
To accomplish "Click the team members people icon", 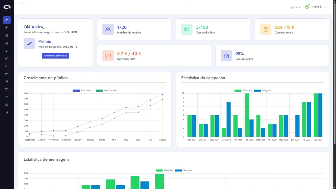I will (x=108, y=29).
